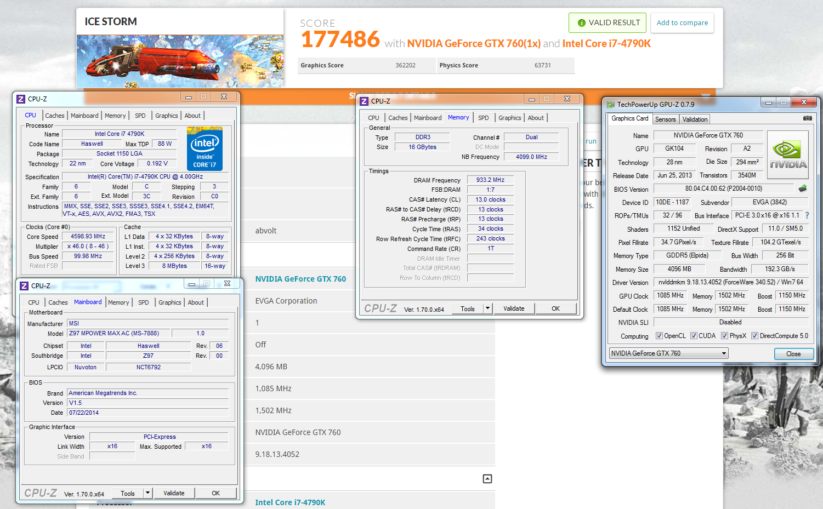The height and width of the screenshot is (509, 823).
Task: Click the CPU-Z Z icon in mainboard window title
Action: [24, 286]
